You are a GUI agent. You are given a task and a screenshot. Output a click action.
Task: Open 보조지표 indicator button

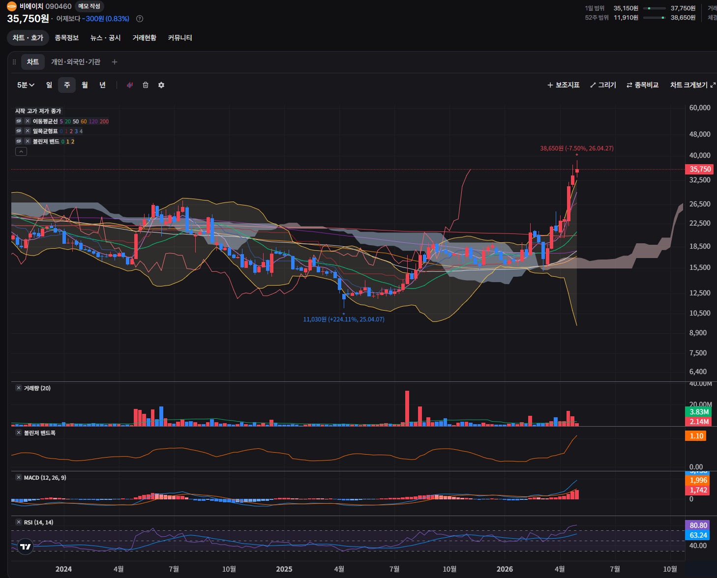[x=564, y=85]
